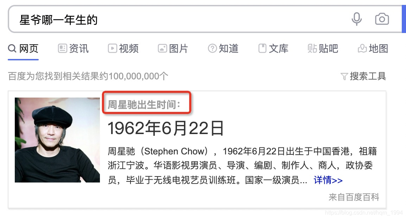The image size is (406, 219).
Task: Click the voice search microphone icon
Action: point(356,19)
